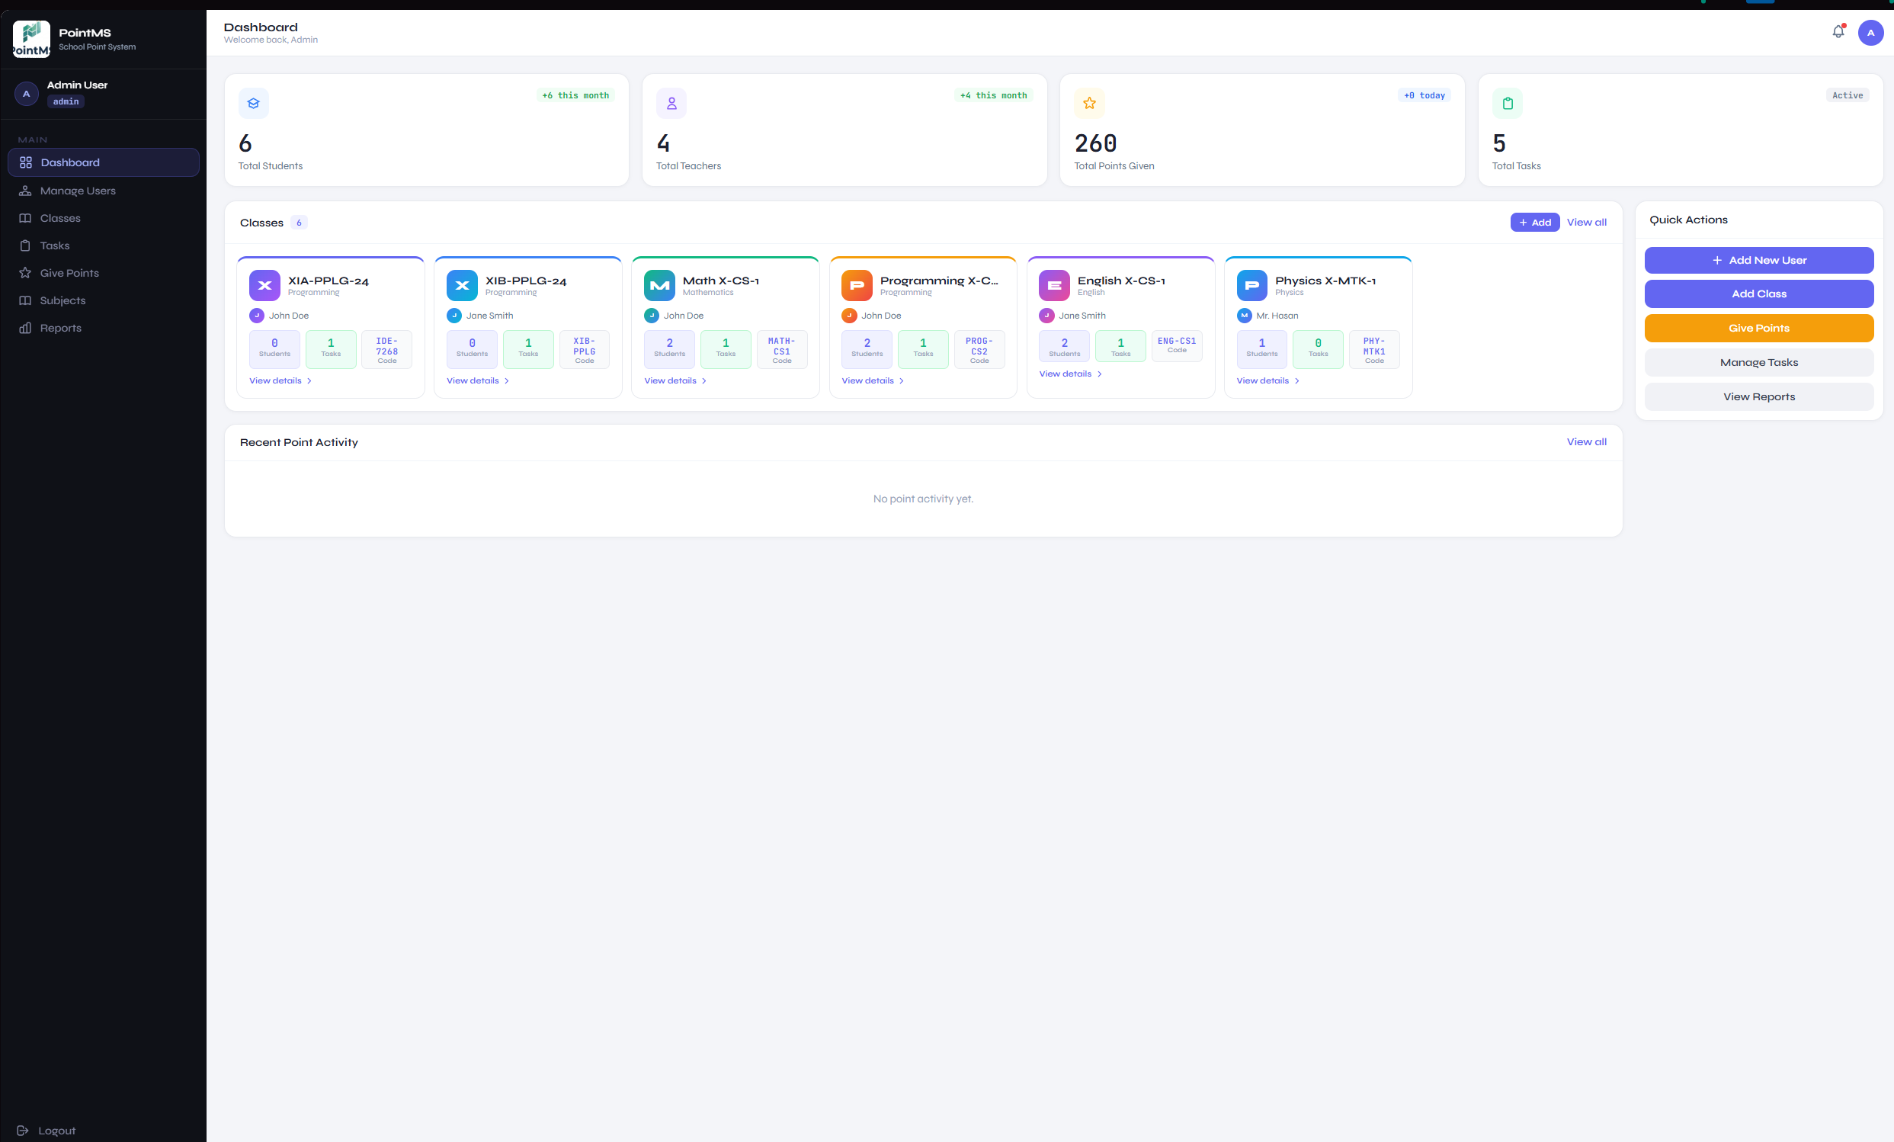Open the profile avatar in top bar
Image resolution: width=1894 pixels, height=1142 pixels.
point(1870,32)
